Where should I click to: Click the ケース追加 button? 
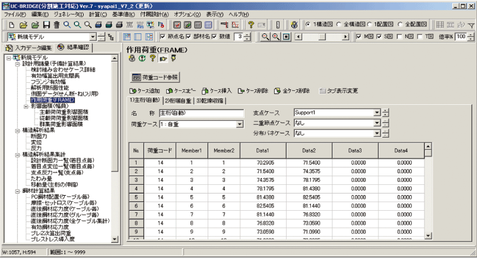click(145, 91)
